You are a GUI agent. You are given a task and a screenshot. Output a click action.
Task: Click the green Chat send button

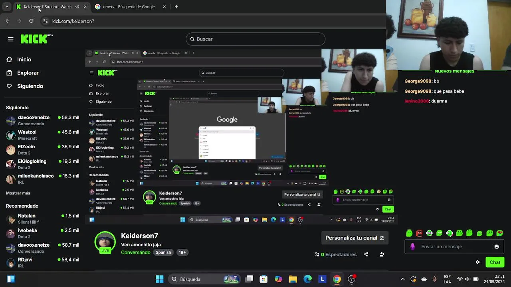click(495, 262)
